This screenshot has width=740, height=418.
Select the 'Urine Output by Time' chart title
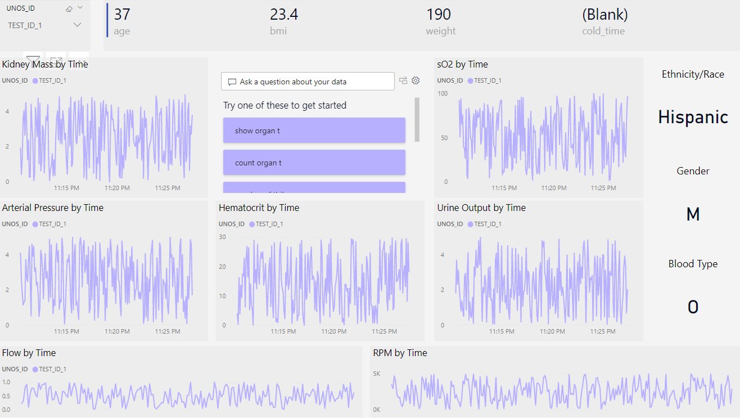pos(481,208)
